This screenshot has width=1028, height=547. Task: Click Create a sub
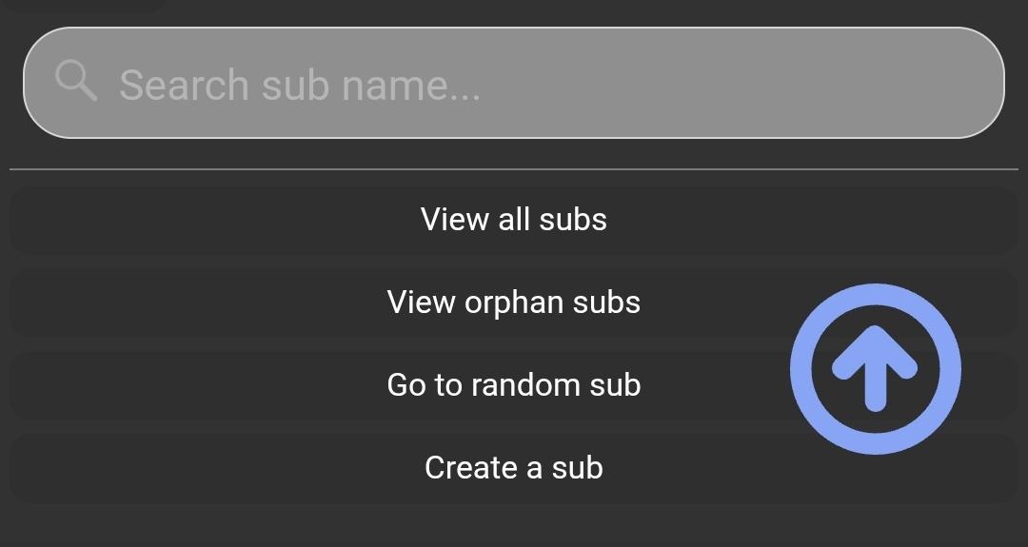tap(514, 468)
